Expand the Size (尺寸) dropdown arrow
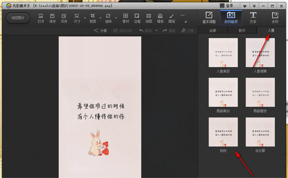The height and width of the screenshot is (178, 288). 85,18
